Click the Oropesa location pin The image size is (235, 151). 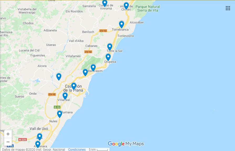(108, 57)
